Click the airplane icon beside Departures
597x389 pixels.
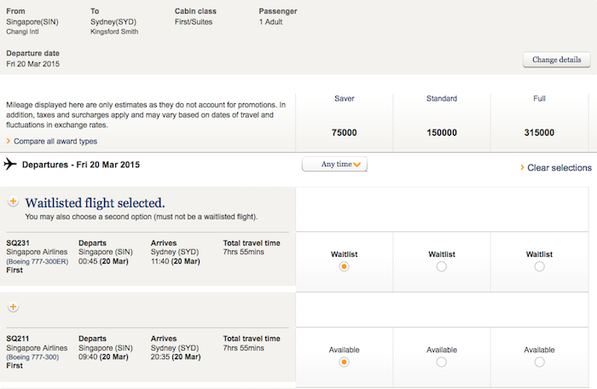pos(10,164)
